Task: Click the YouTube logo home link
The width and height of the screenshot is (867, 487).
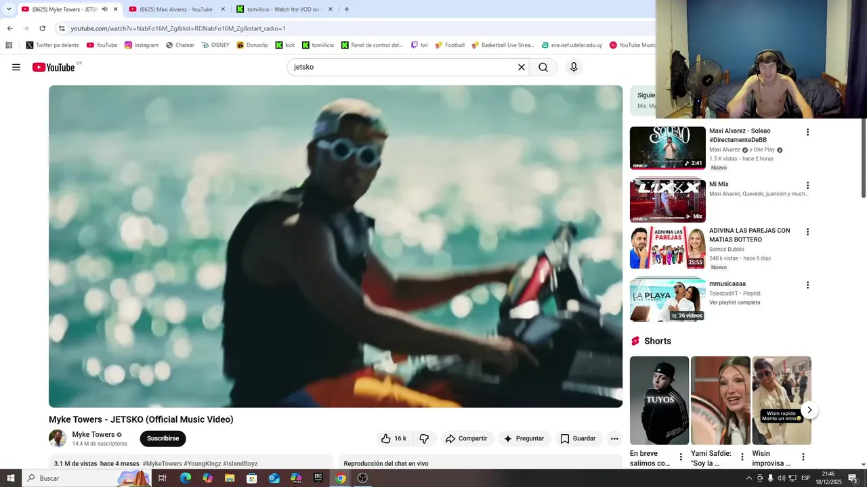Action: pos(54,67)
